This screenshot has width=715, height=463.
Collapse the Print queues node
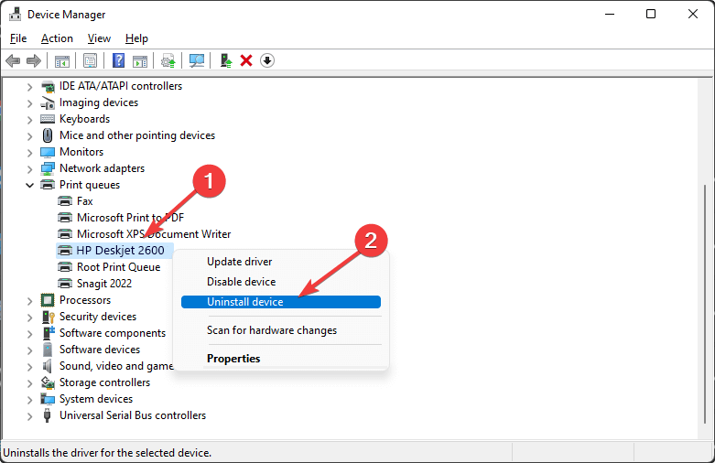click(29, 185)
